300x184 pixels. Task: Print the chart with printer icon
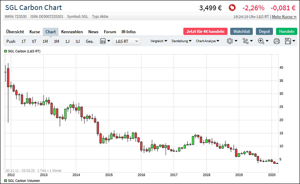[x=277, y=41]
